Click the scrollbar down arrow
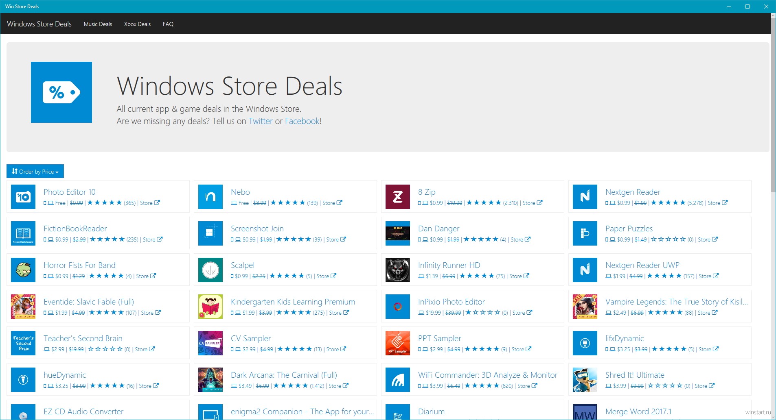Image resolution: width=776 pixels, height=420 pixels. (773, 417)
